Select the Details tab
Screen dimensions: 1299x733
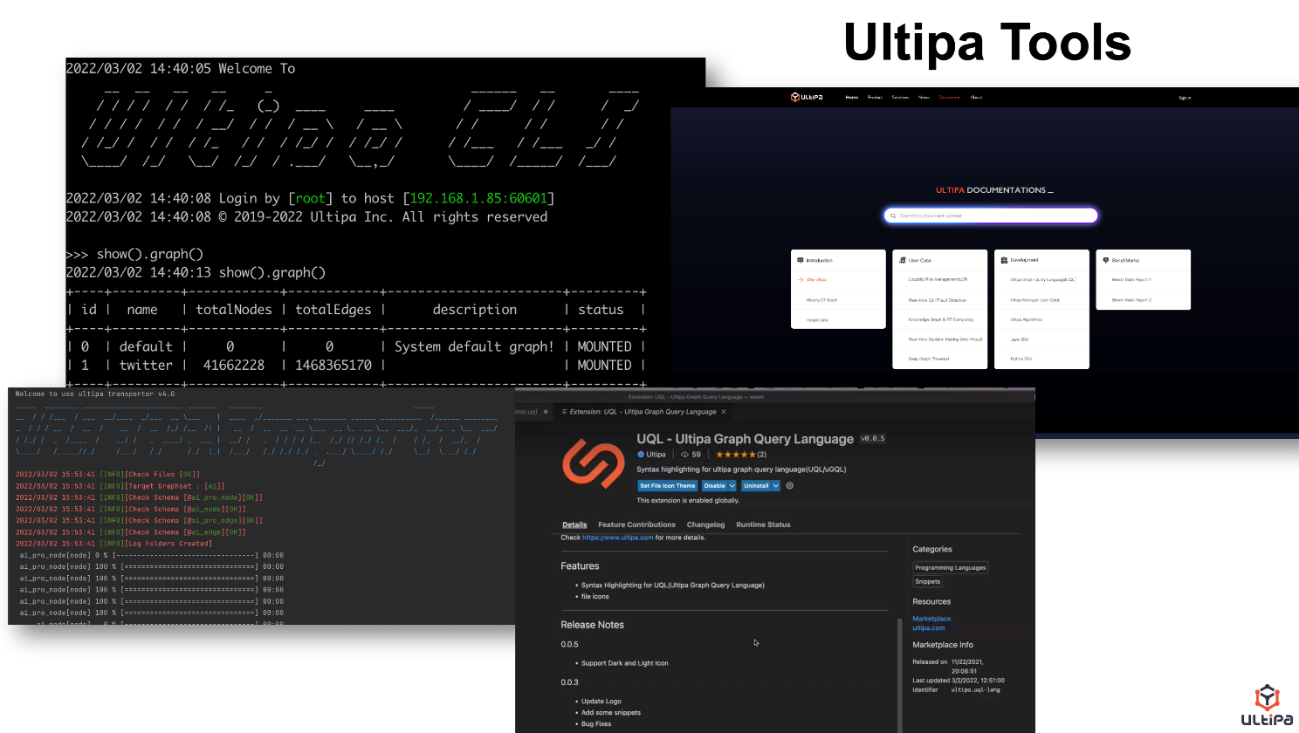coord(574,525)
